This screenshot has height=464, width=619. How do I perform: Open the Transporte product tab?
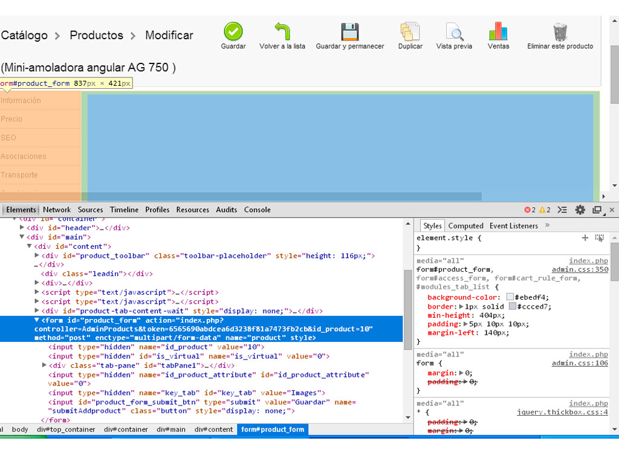coord(41,175)
